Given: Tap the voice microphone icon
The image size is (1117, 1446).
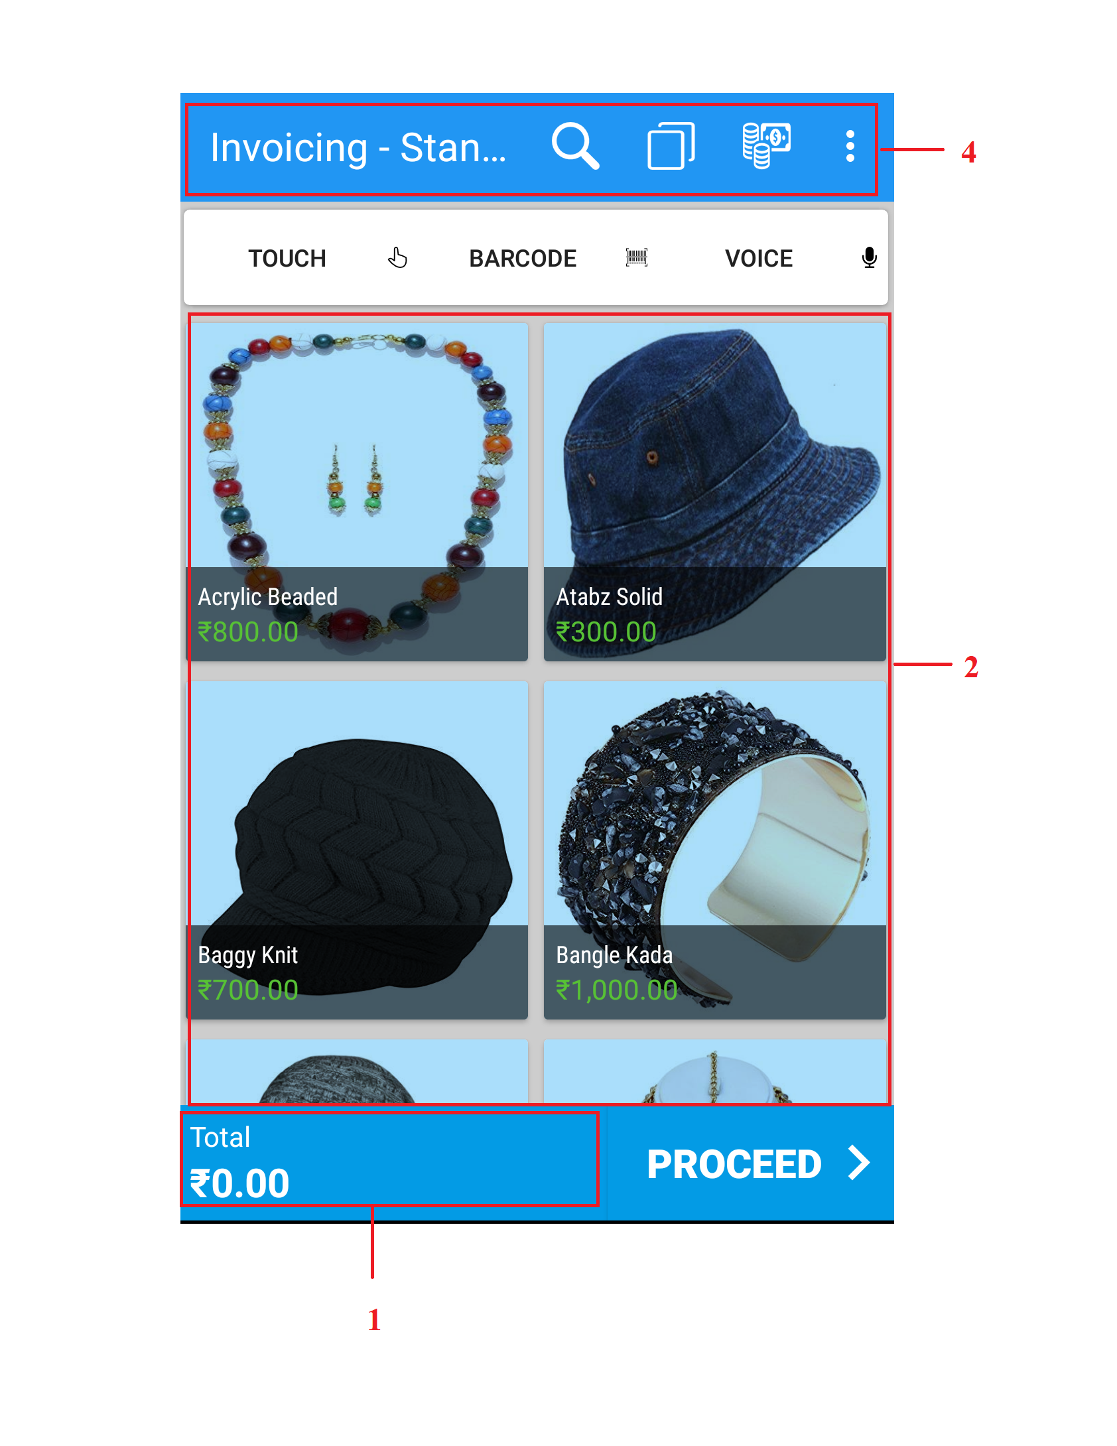Looking at the screenshot, I should tap(869, 257).
